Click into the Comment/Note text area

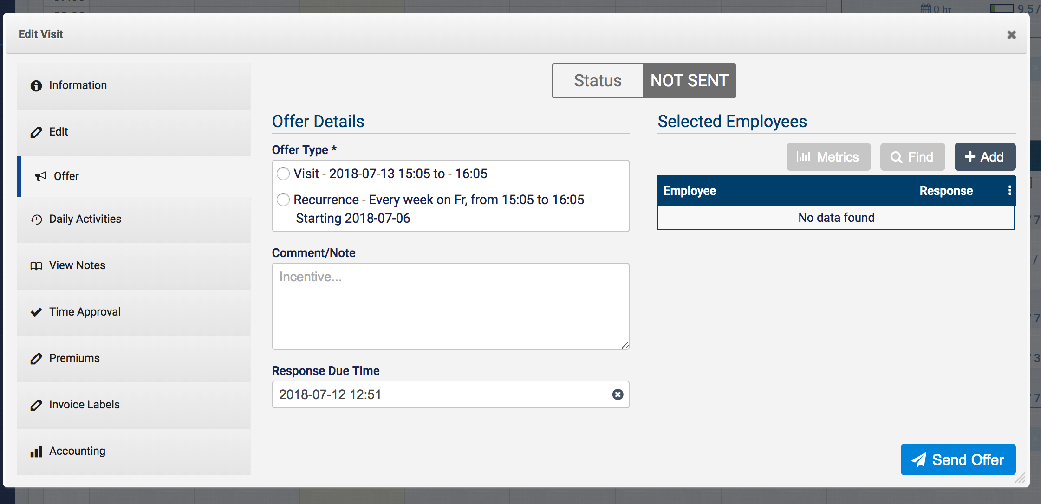tap(450, 306)
